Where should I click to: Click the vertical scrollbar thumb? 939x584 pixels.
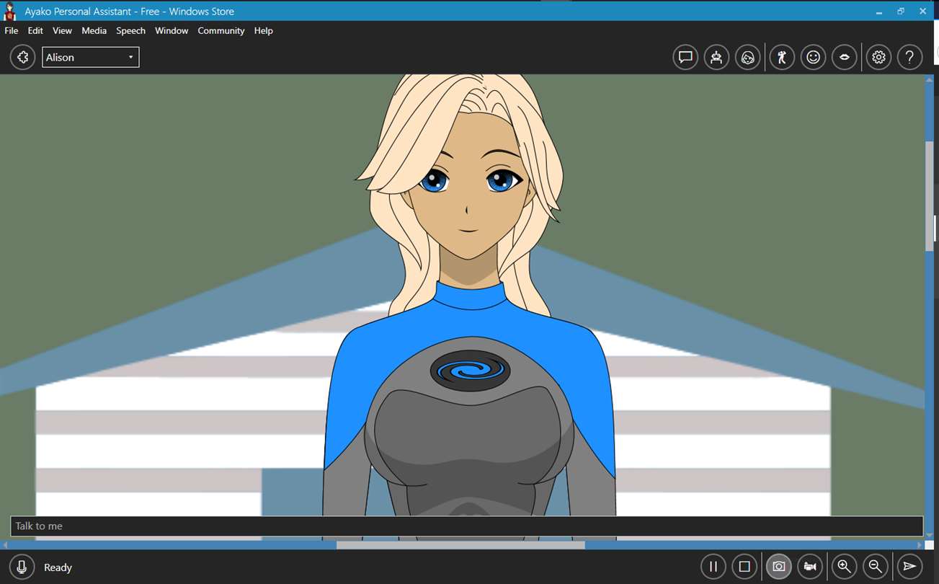tap(930, 196)
